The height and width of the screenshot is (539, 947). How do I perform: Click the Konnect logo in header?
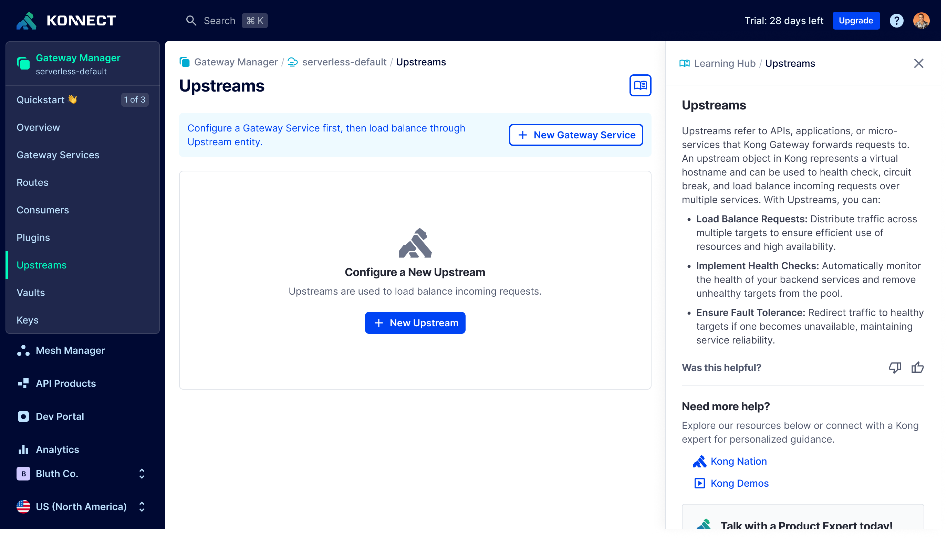tap(66, 21)
